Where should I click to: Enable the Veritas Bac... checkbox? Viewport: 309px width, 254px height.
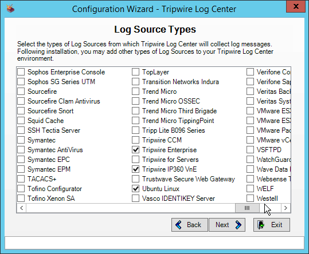pos(251,92)
